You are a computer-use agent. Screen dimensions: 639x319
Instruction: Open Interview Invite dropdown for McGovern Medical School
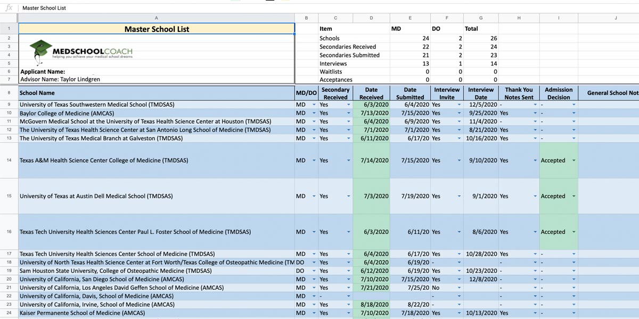(x=459, y=122)
